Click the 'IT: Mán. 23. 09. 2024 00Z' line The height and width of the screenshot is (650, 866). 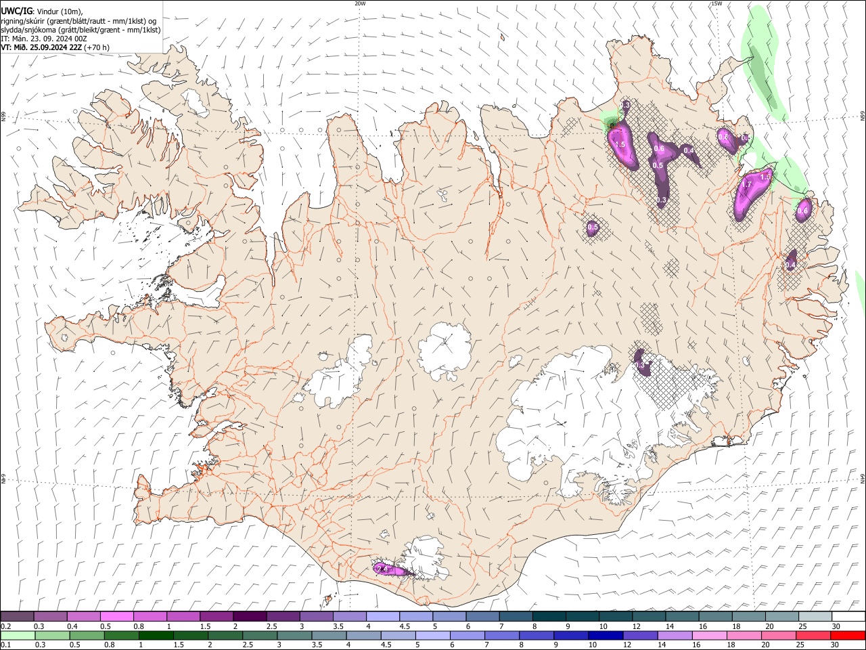click(x=43, y=39)
